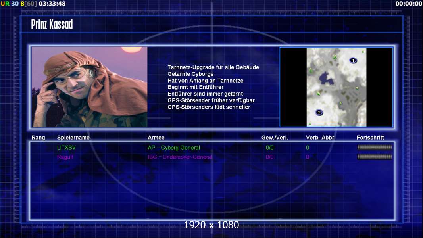423x238 pixels.
Task: Click the UR 30 frame counter overlay
Action: click(10, 4)
